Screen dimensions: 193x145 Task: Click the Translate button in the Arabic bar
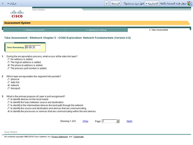(116, 3)
